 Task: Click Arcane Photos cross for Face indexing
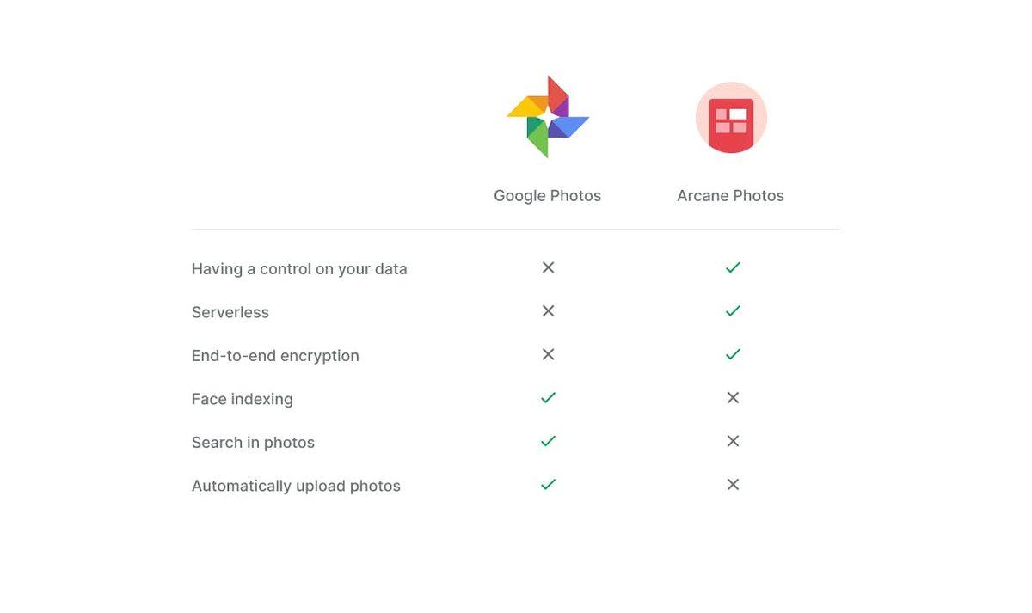(x=733, y=397)
